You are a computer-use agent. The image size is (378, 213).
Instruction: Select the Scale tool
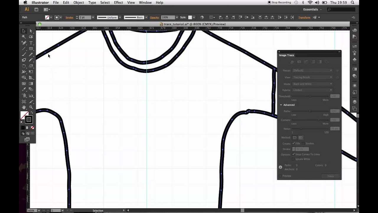31,66
